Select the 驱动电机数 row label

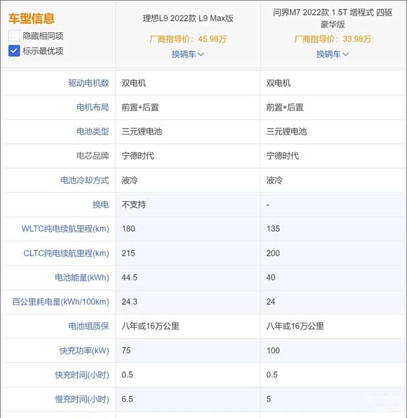click(x=89, y=83)
